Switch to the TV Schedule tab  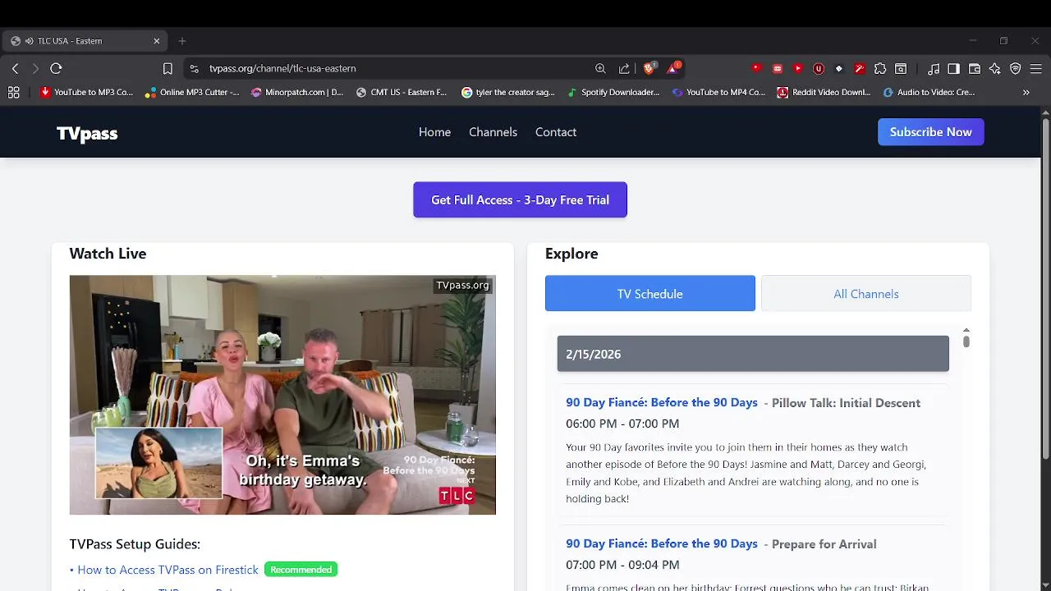pyautogui.click(x=650, y=294)
